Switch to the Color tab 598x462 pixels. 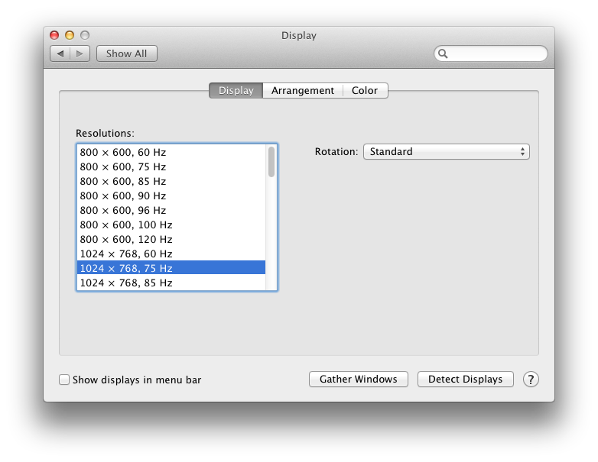click(x=365, y=91)
